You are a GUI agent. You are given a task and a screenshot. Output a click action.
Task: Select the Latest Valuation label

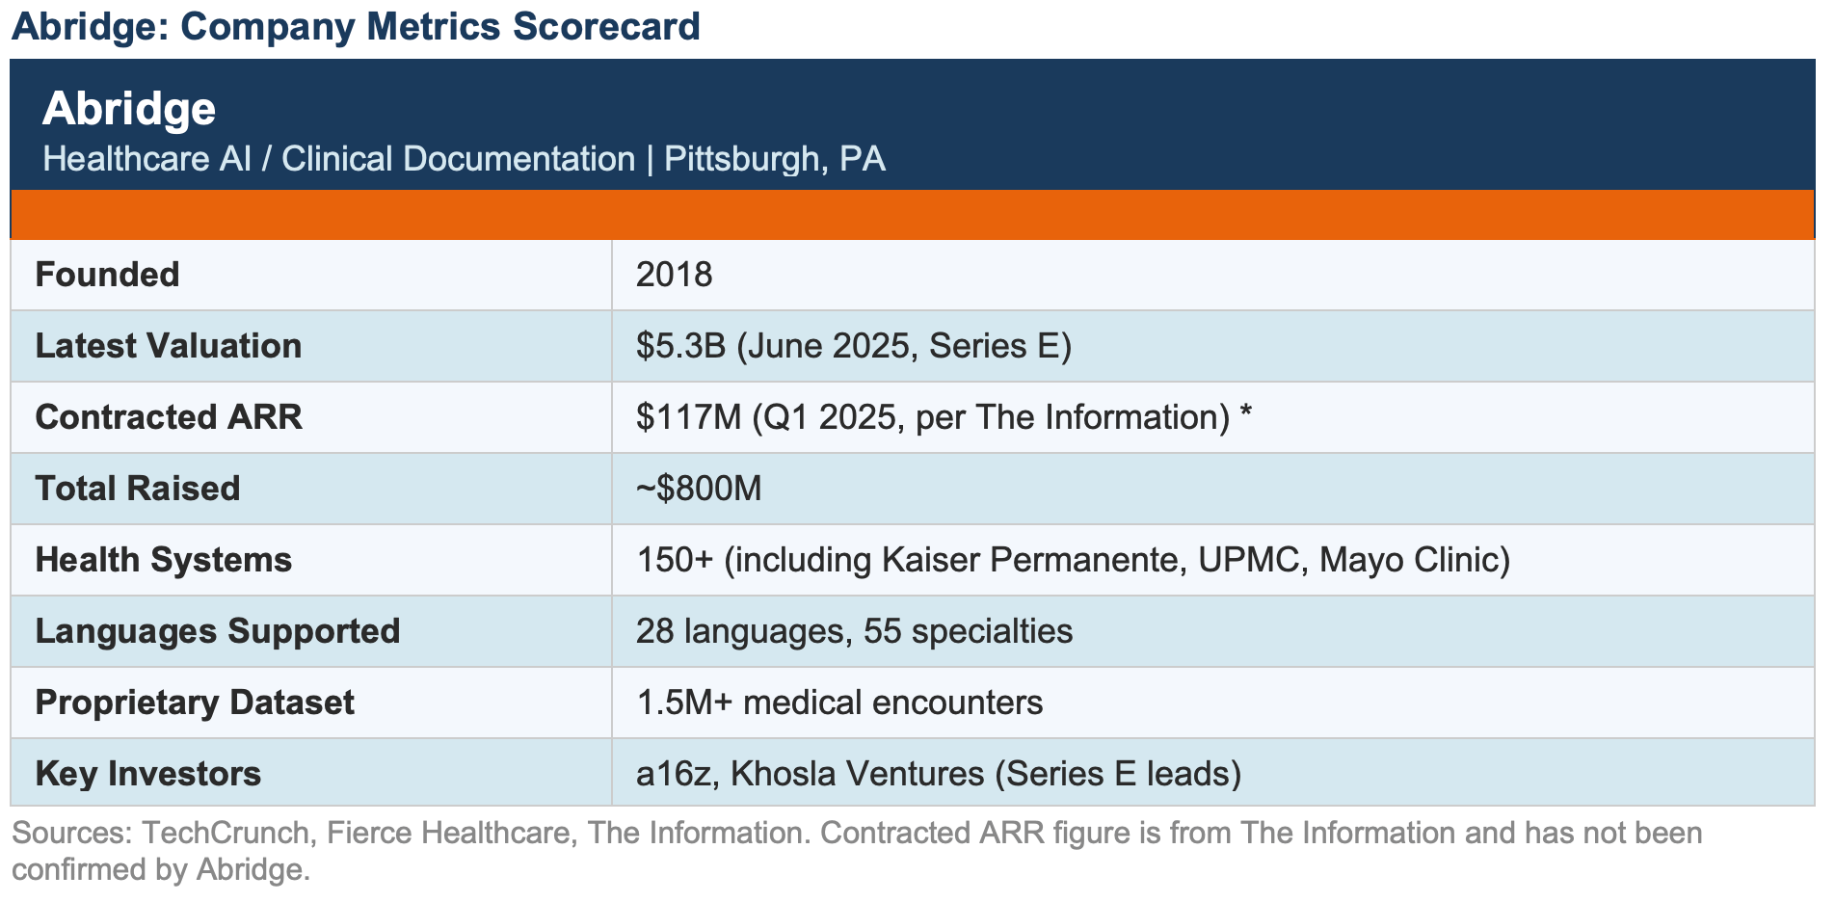pyautogui.click(x=169, y=346)
